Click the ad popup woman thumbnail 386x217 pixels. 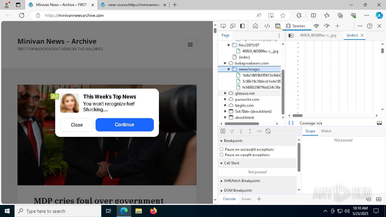pos(70,103)
